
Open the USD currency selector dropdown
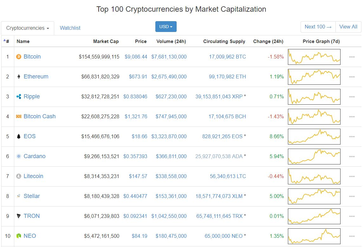pyautogui.click(x=166, y=27)
